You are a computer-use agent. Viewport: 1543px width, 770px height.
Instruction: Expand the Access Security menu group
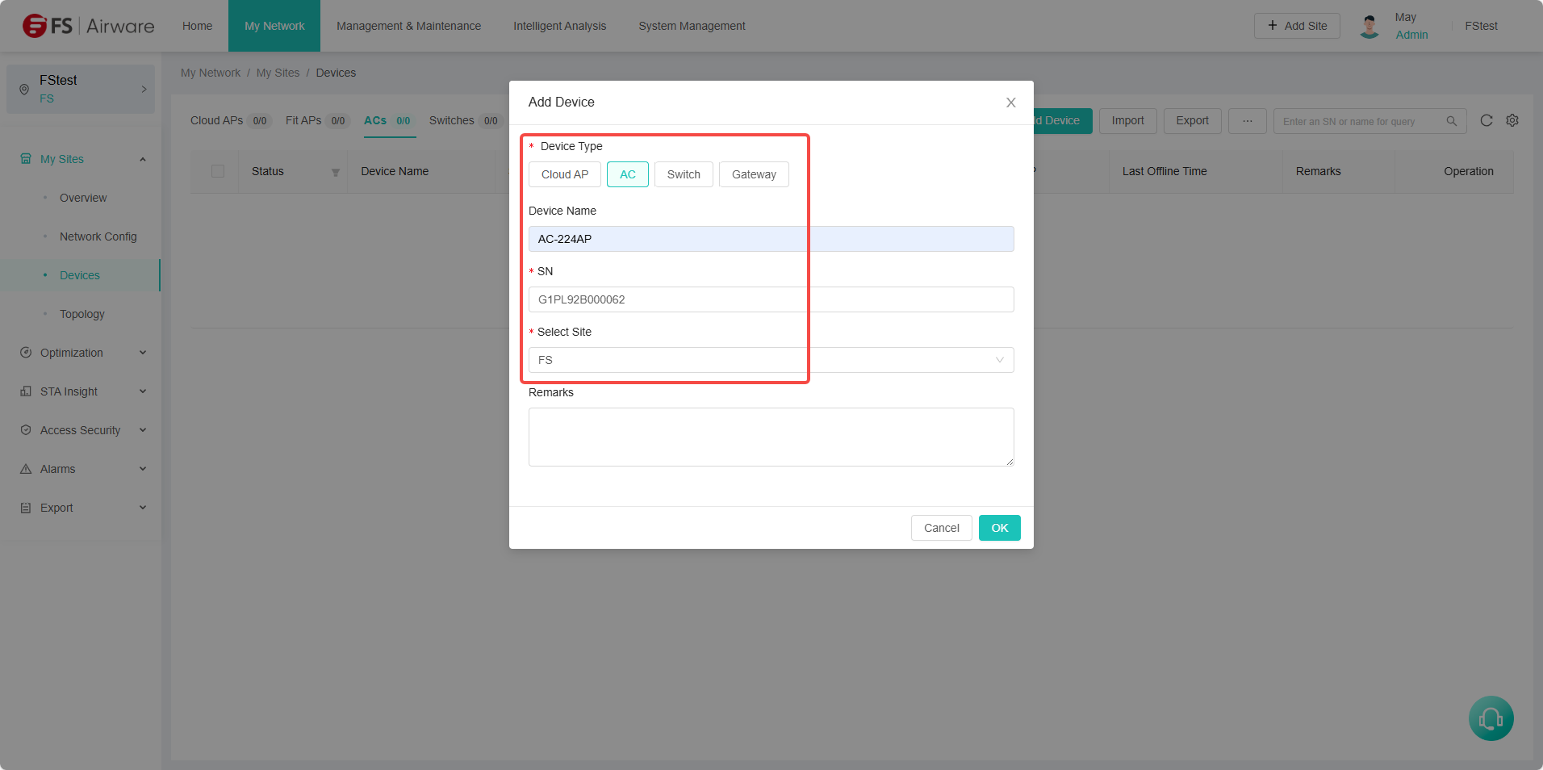143,430
